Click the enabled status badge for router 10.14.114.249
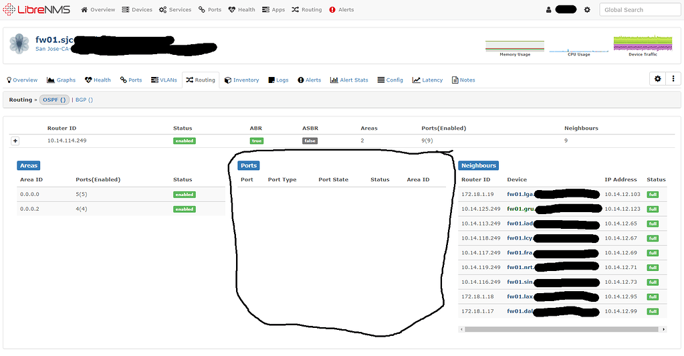This screenshot has width=684, height=356. click(185, 141)
